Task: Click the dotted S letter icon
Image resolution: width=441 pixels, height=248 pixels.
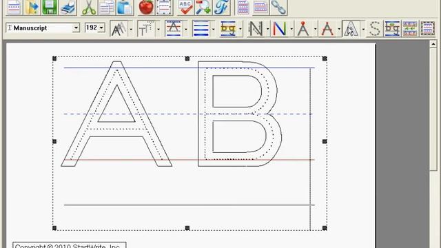Action: (x=375, y=28)
